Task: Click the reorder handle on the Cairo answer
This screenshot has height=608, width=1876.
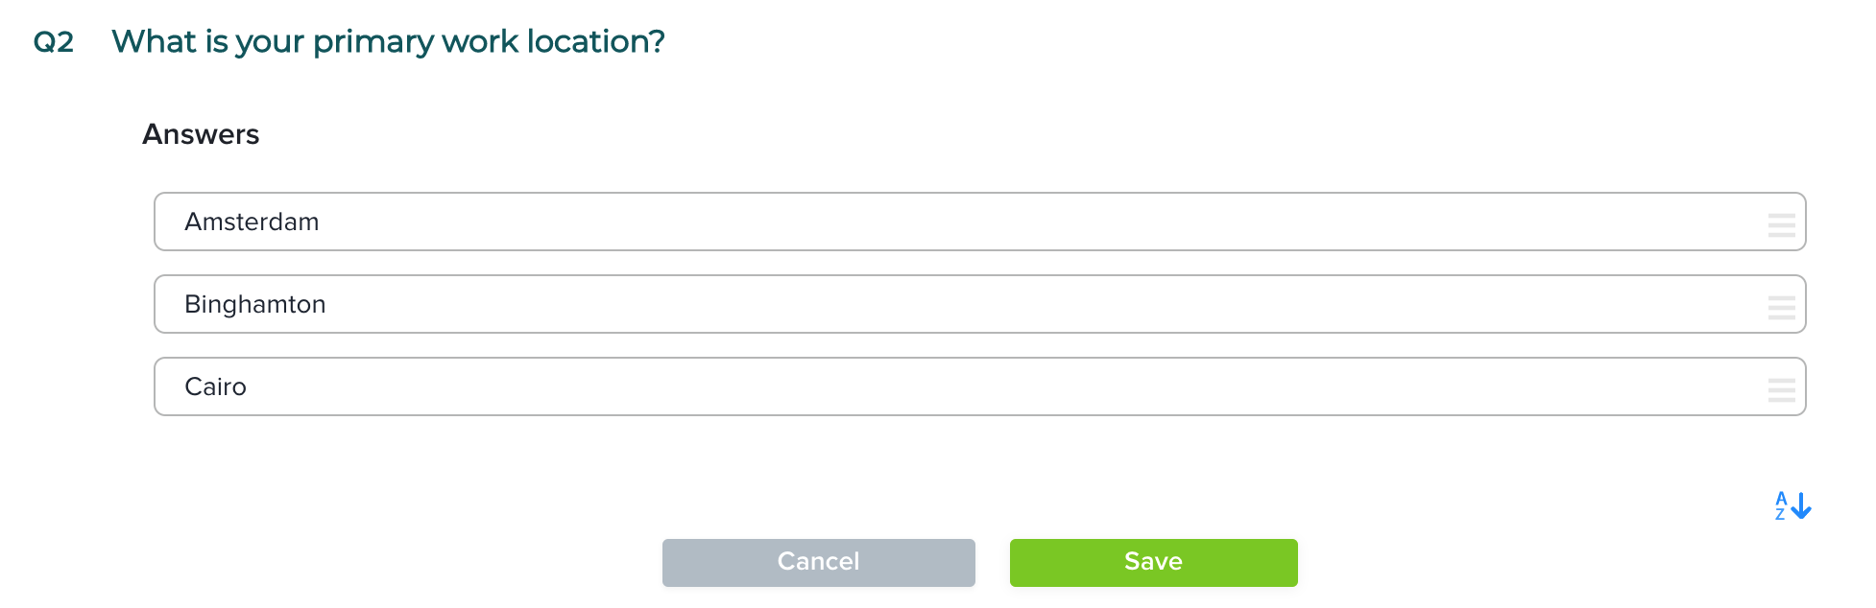Action: click(1781, 390)
